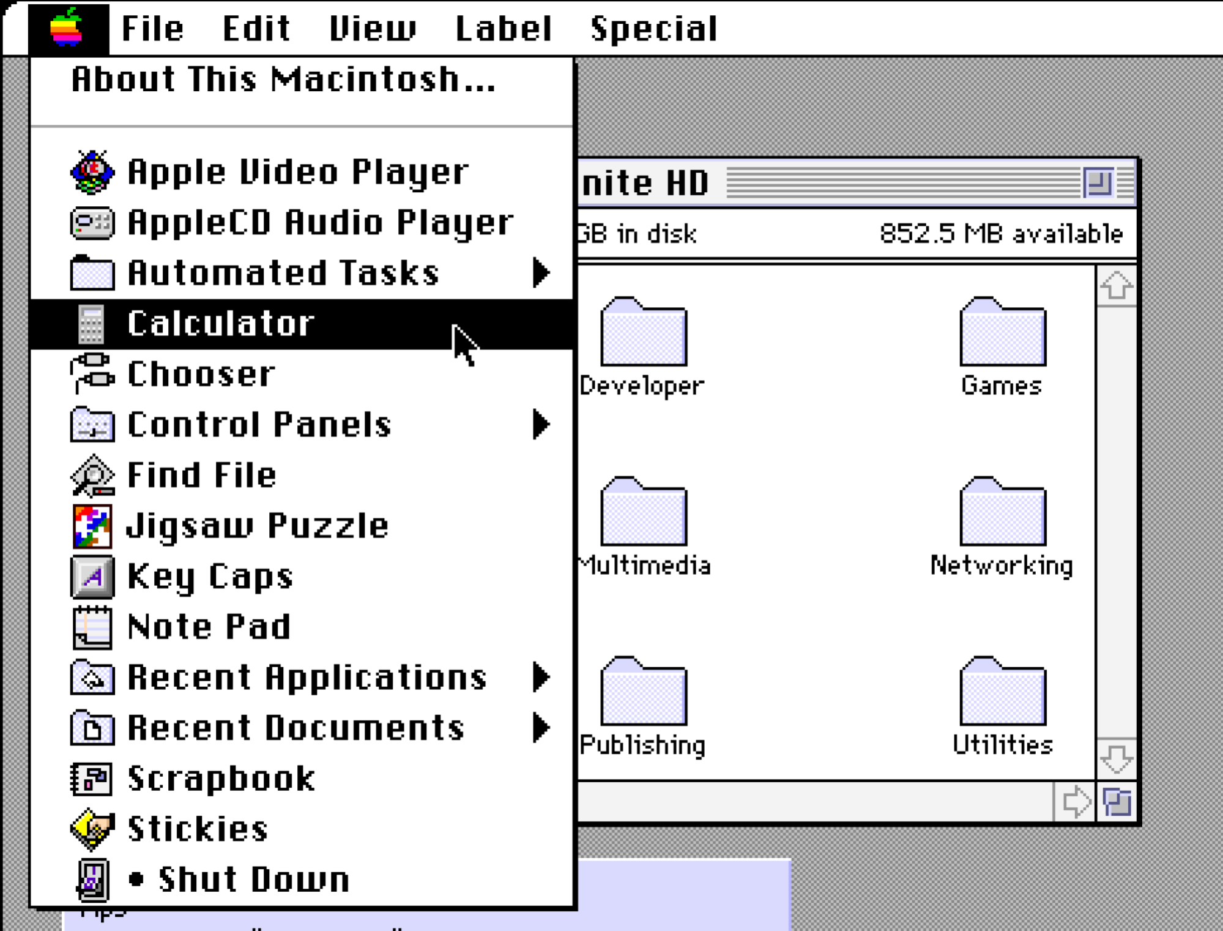Click the Utilities folder name label

pyautogui.click(x=1003, y=745)
